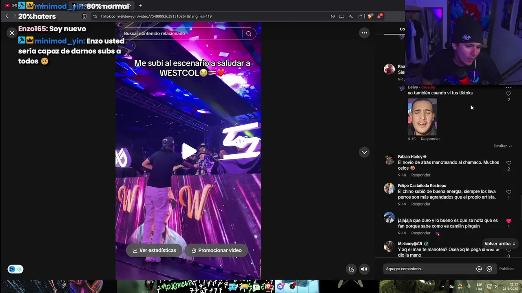Like Fabian Harley's comment with the heart
Viewport: 522px width, 293px height.
(x=509, y=163)
